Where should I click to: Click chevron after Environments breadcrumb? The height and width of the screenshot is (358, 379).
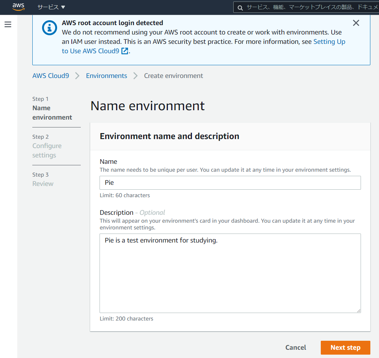tap(136, 76)
